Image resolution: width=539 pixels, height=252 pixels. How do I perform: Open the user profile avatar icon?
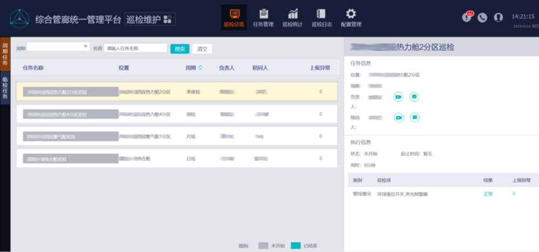click(499, 17)
